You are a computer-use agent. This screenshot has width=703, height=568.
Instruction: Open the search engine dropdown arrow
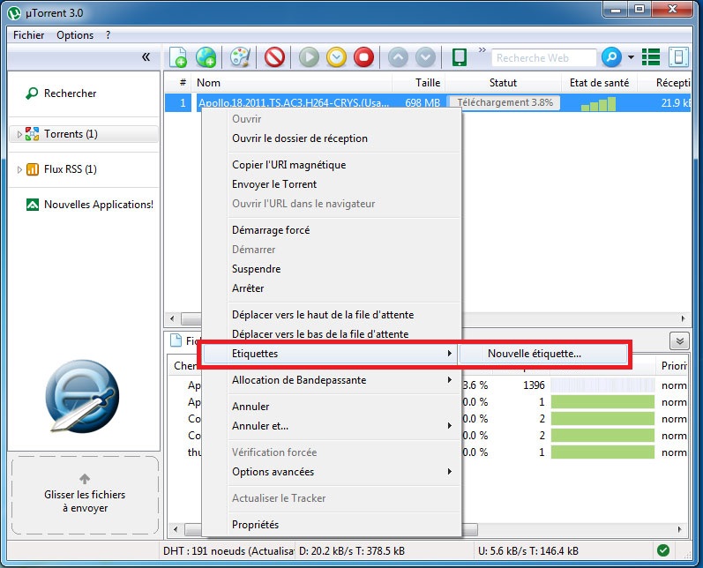pos(631,57)
